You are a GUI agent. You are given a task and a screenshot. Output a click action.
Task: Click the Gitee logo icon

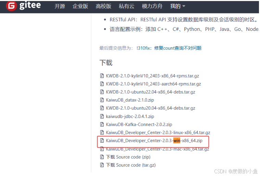pos(12,6)
